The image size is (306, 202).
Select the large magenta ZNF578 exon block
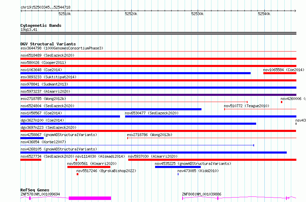click(x=90, y=198)
